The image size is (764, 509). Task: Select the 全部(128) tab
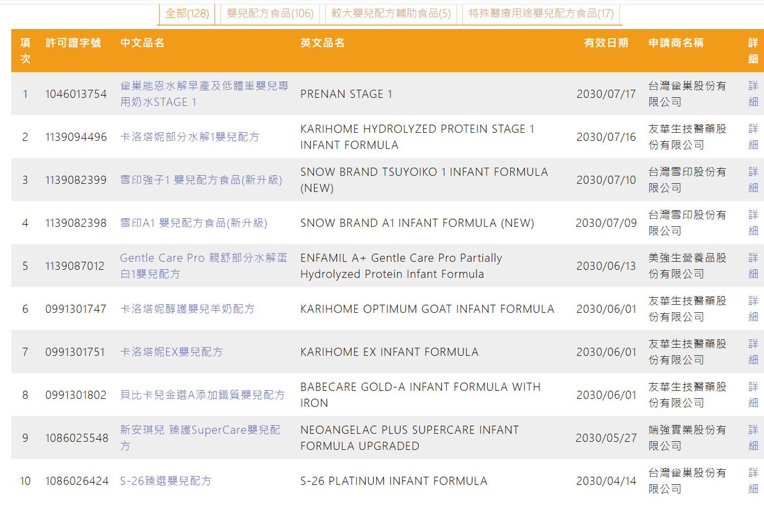(x=187, y=13)
